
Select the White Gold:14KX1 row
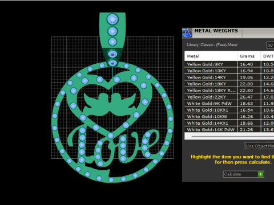click(229, 123)
